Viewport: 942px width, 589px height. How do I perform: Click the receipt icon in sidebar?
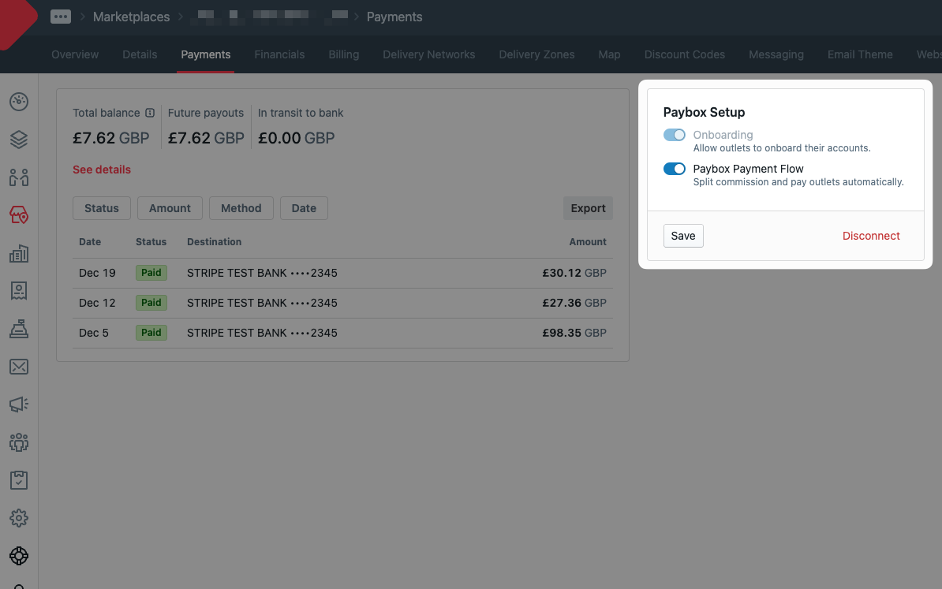click(x=19, y=291)
